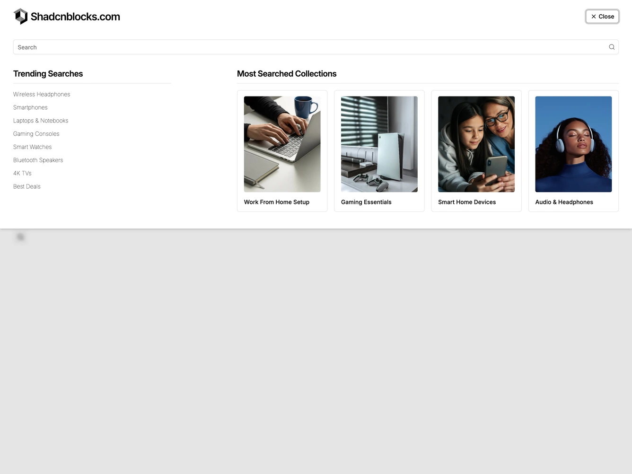The width and height of the screenshot is (632, 474).
Task: Open the Gaming Essentials console thumbnail
Action: (379, 144)
